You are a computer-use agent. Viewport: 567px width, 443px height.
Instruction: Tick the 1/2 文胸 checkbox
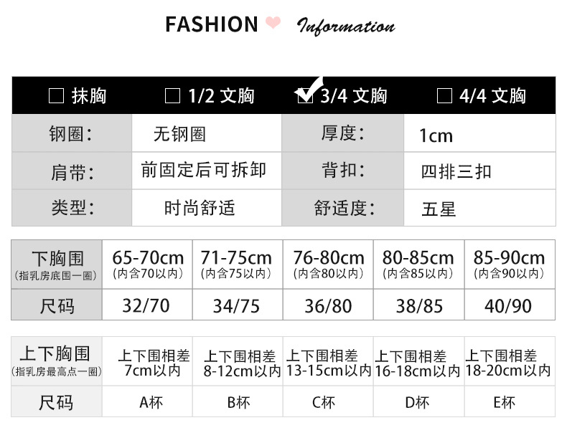point(172,96)
